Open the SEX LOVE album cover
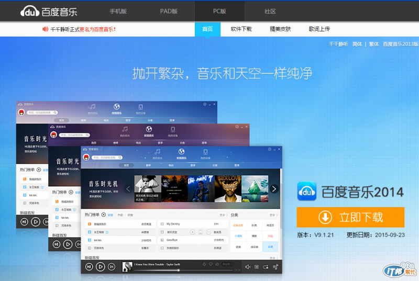Screen dimensions: 419x281 [228, 189]
